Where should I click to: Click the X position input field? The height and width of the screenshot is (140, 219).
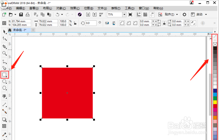coord(21,21)
